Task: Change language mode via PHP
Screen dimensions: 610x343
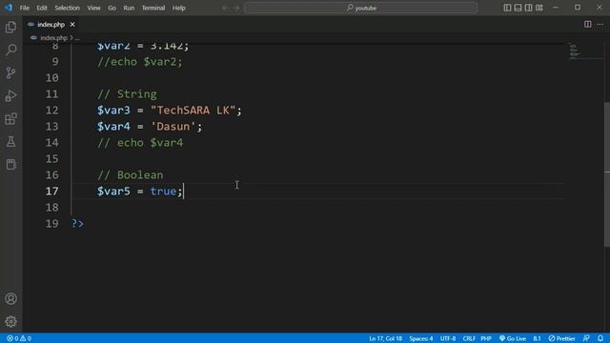Action: 486,338
